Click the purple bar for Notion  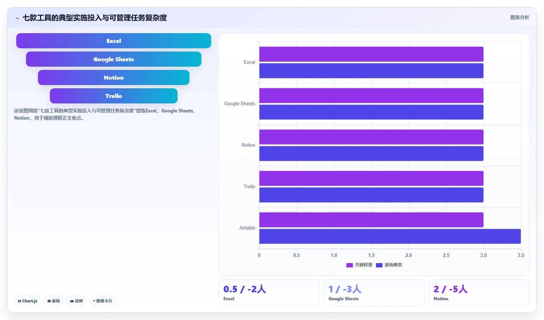point(371,137)
